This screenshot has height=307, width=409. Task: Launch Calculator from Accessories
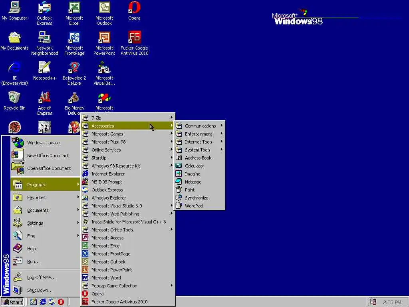point(200,166)
